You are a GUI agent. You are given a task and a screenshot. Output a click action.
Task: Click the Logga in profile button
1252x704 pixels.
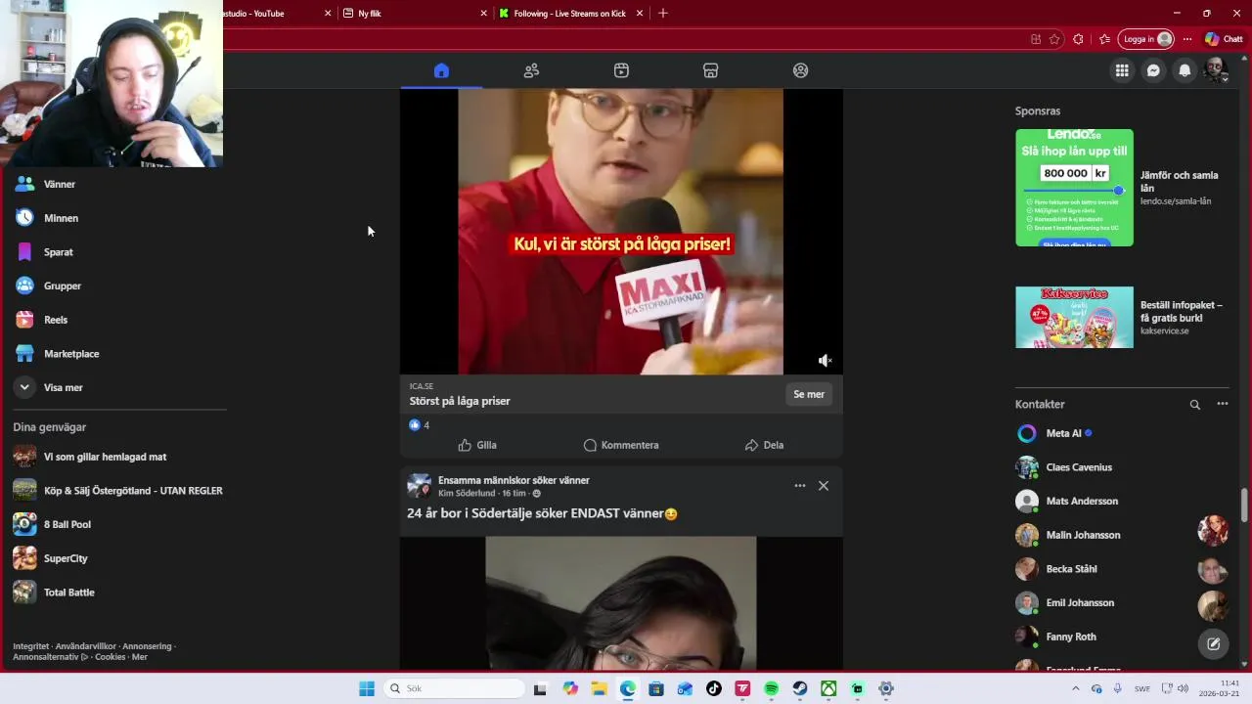point(1145,39)
